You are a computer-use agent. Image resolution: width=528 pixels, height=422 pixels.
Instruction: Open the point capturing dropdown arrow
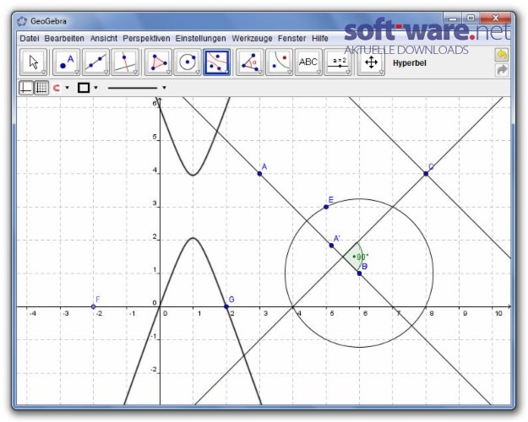pos(67,88)
